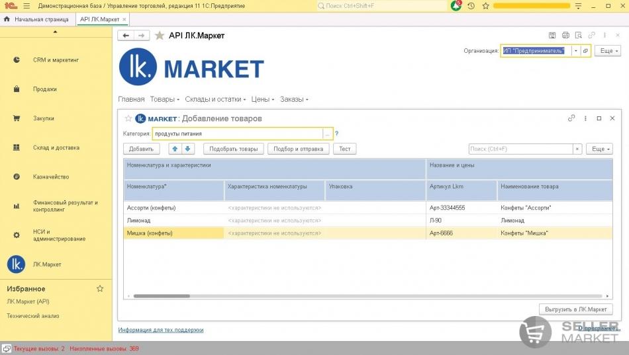Open top-right Еще dropdown near Организация
This screenshot has width=629, height=355.
608,51
